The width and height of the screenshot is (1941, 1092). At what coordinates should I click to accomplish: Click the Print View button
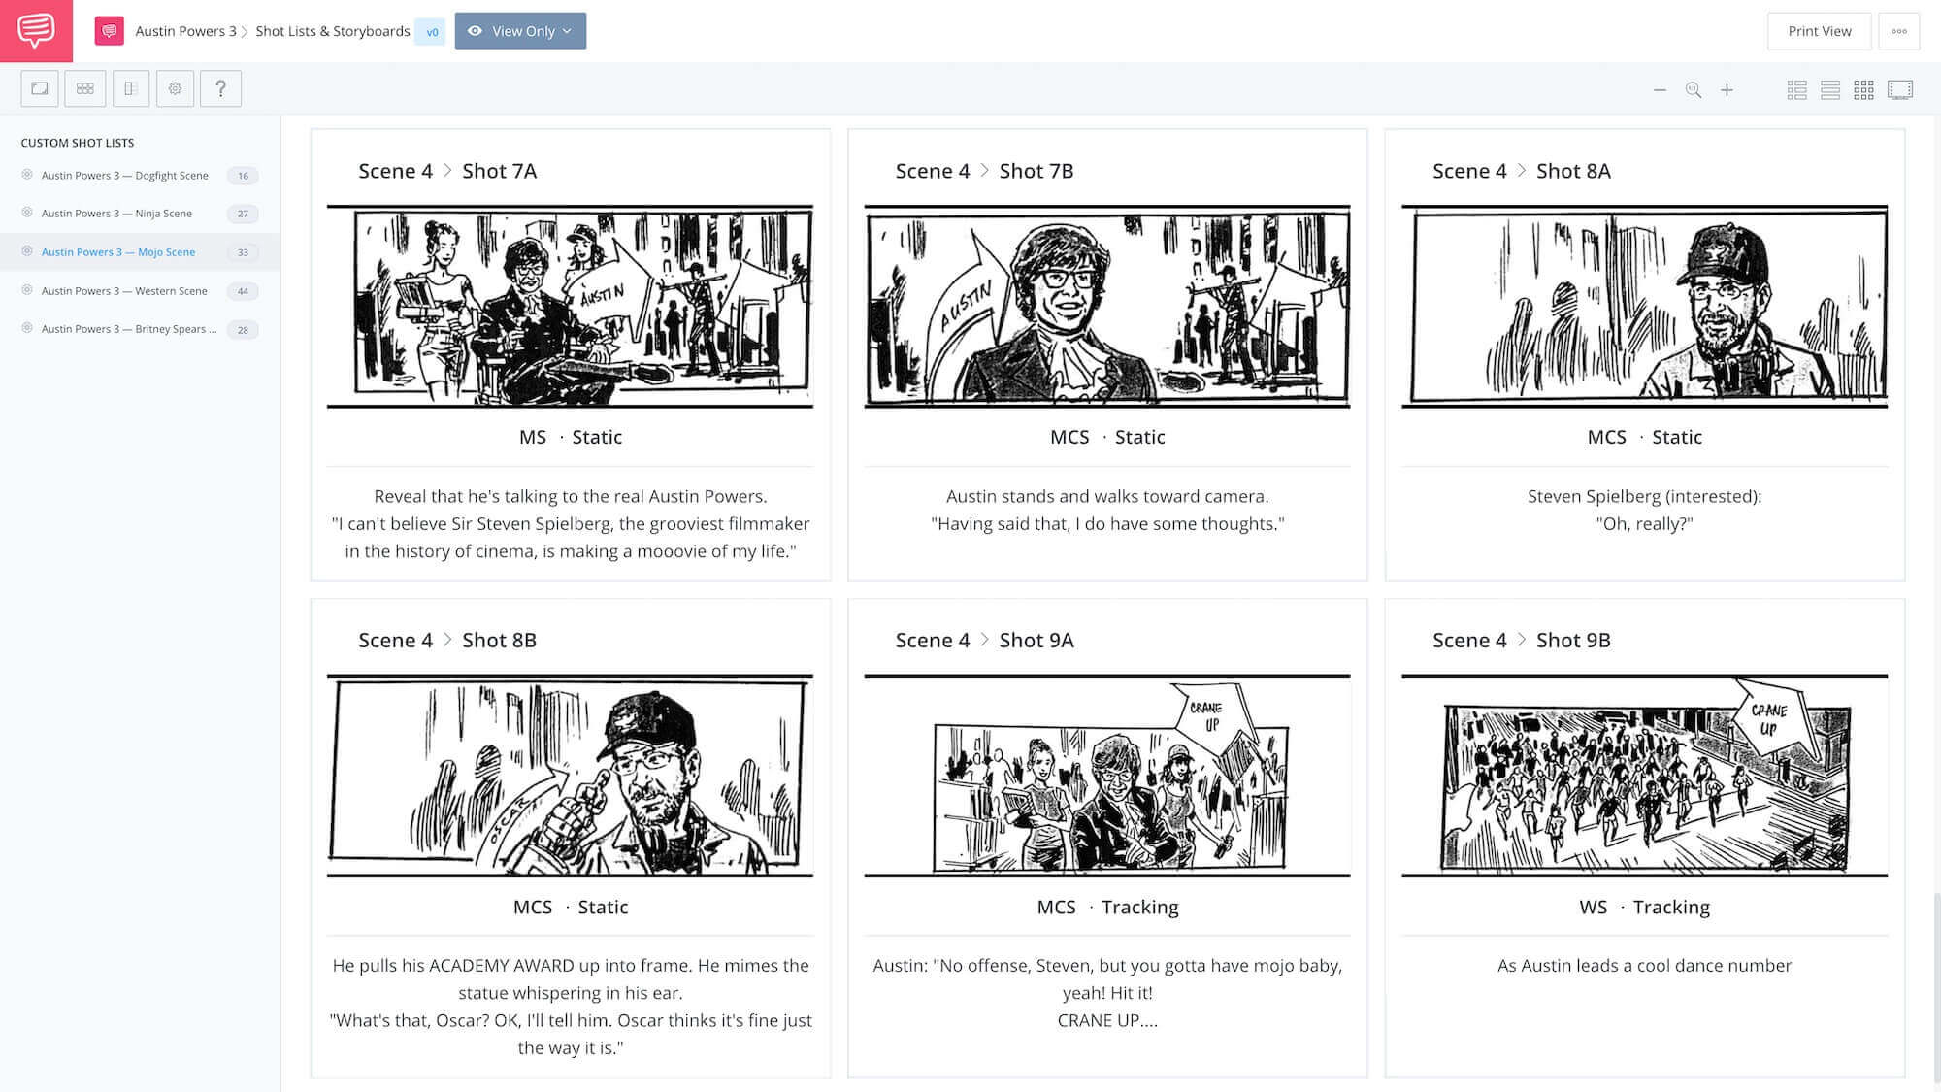tap(1819, 31)
